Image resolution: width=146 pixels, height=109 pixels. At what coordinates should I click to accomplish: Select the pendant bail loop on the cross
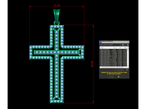pyautogui.click(x=57, y=17)
